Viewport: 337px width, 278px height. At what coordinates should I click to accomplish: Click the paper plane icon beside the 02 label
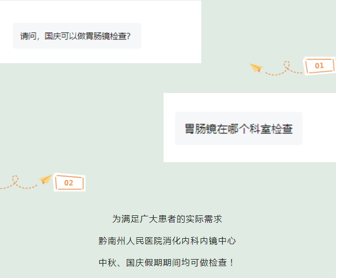(x=45, y=179)
